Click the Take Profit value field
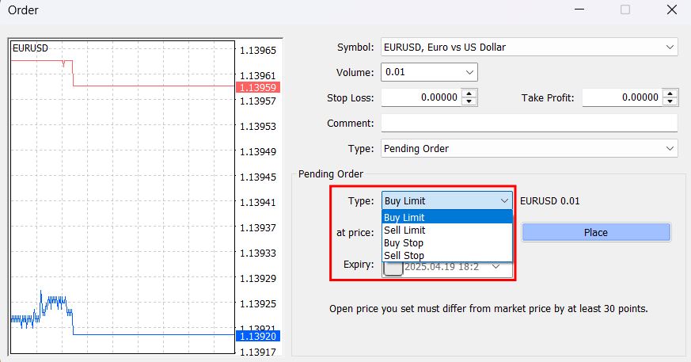Image resolution: width=691 pixels, height=362 pixels. click(x=621, y=98)
